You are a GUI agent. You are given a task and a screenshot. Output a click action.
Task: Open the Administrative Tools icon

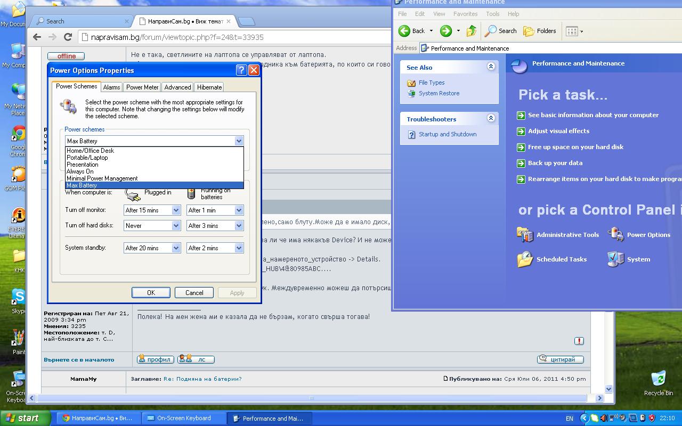point(525,235)
